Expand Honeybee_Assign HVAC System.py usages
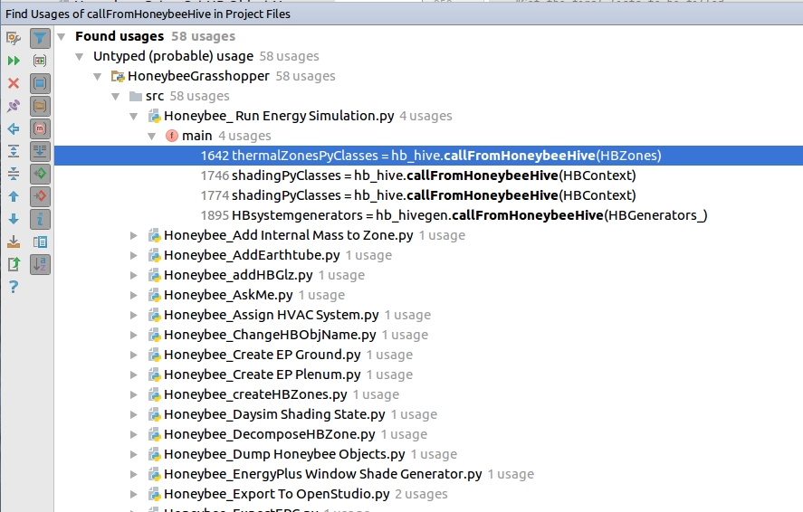 pos(134,315)
